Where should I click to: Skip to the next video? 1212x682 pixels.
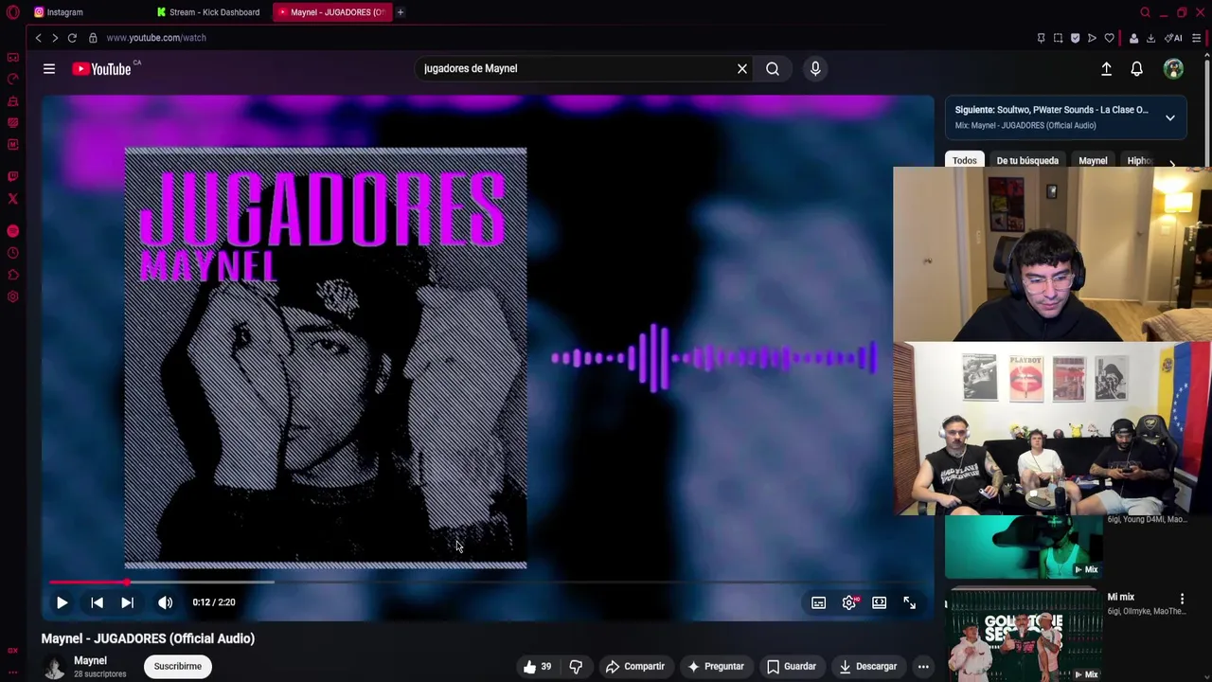(127, 602)
